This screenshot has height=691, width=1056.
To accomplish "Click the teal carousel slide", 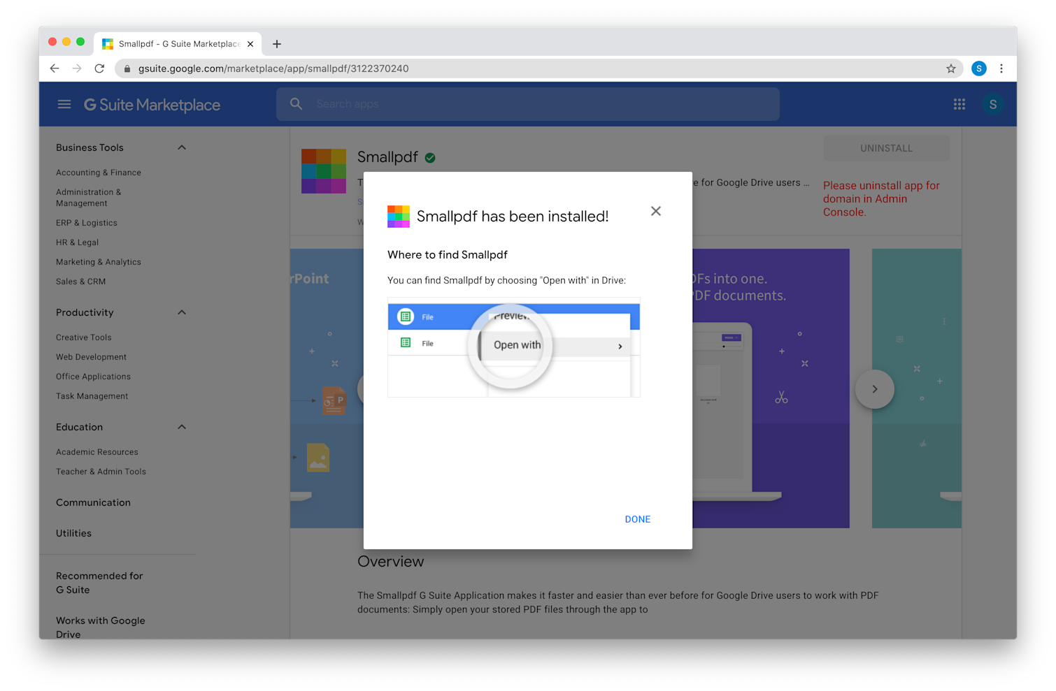I will click(917, 388).
